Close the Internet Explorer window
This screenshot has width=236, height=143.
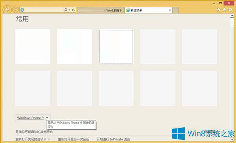point(229,3)
